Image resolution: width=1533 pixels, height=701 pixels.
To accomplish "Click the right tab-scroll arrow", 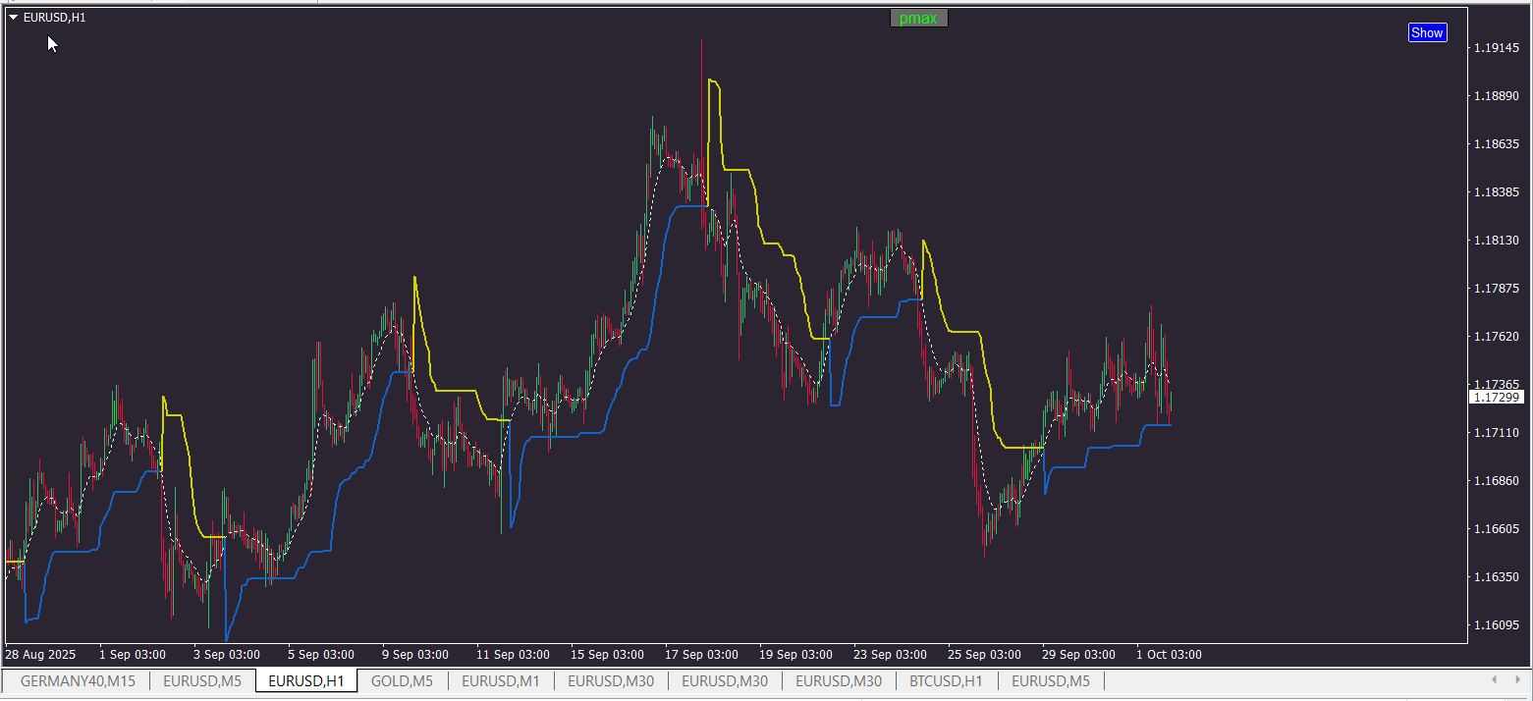I will 1518,679.
